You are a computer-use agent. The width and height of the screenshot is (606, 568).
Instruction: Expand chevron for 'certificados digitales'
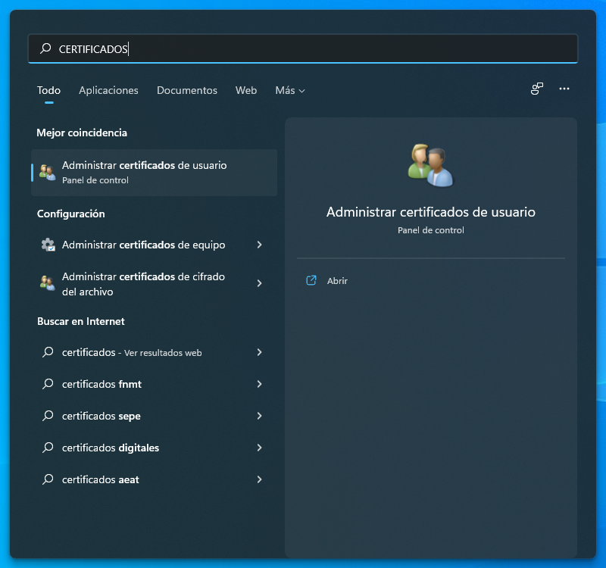259,448
